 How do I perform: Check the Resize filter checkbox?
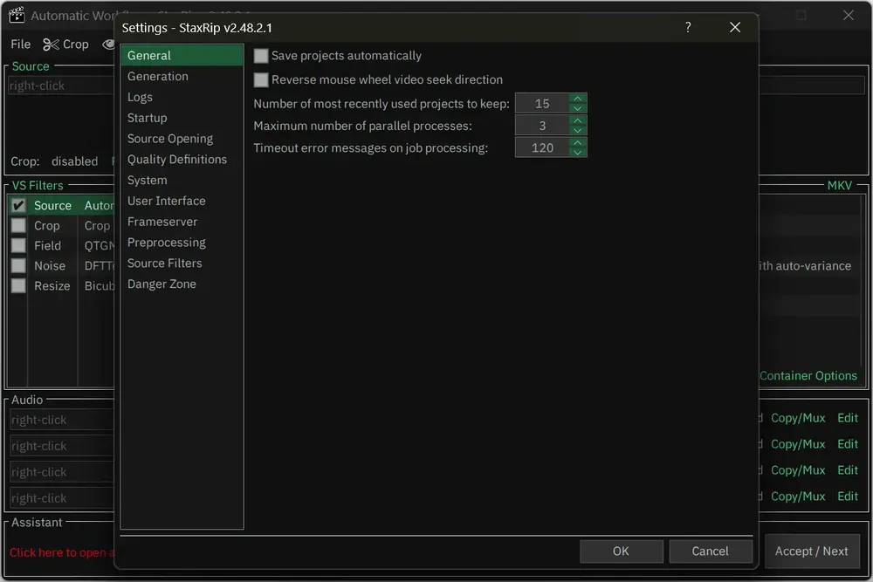coord(18,285)
